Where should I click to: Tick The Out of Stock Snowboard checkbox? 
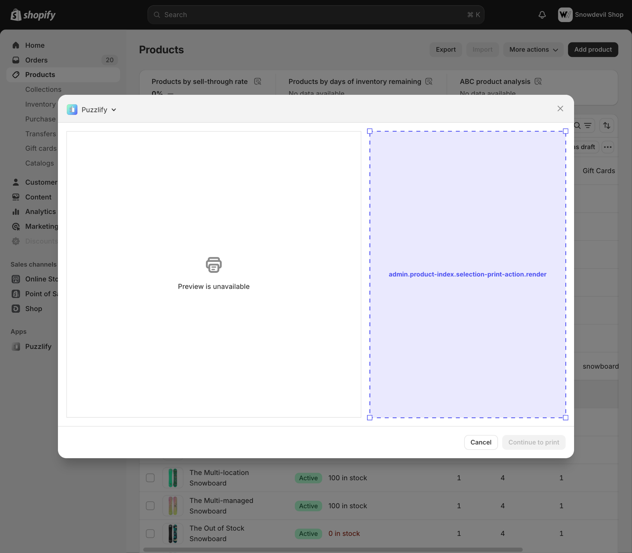(x=150, y=533)
